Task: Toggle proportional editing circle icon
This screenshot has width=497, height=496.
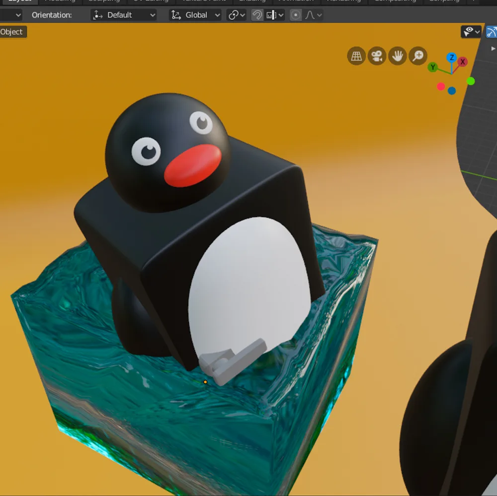Action: pyautogui.click(x=295, y=15)
